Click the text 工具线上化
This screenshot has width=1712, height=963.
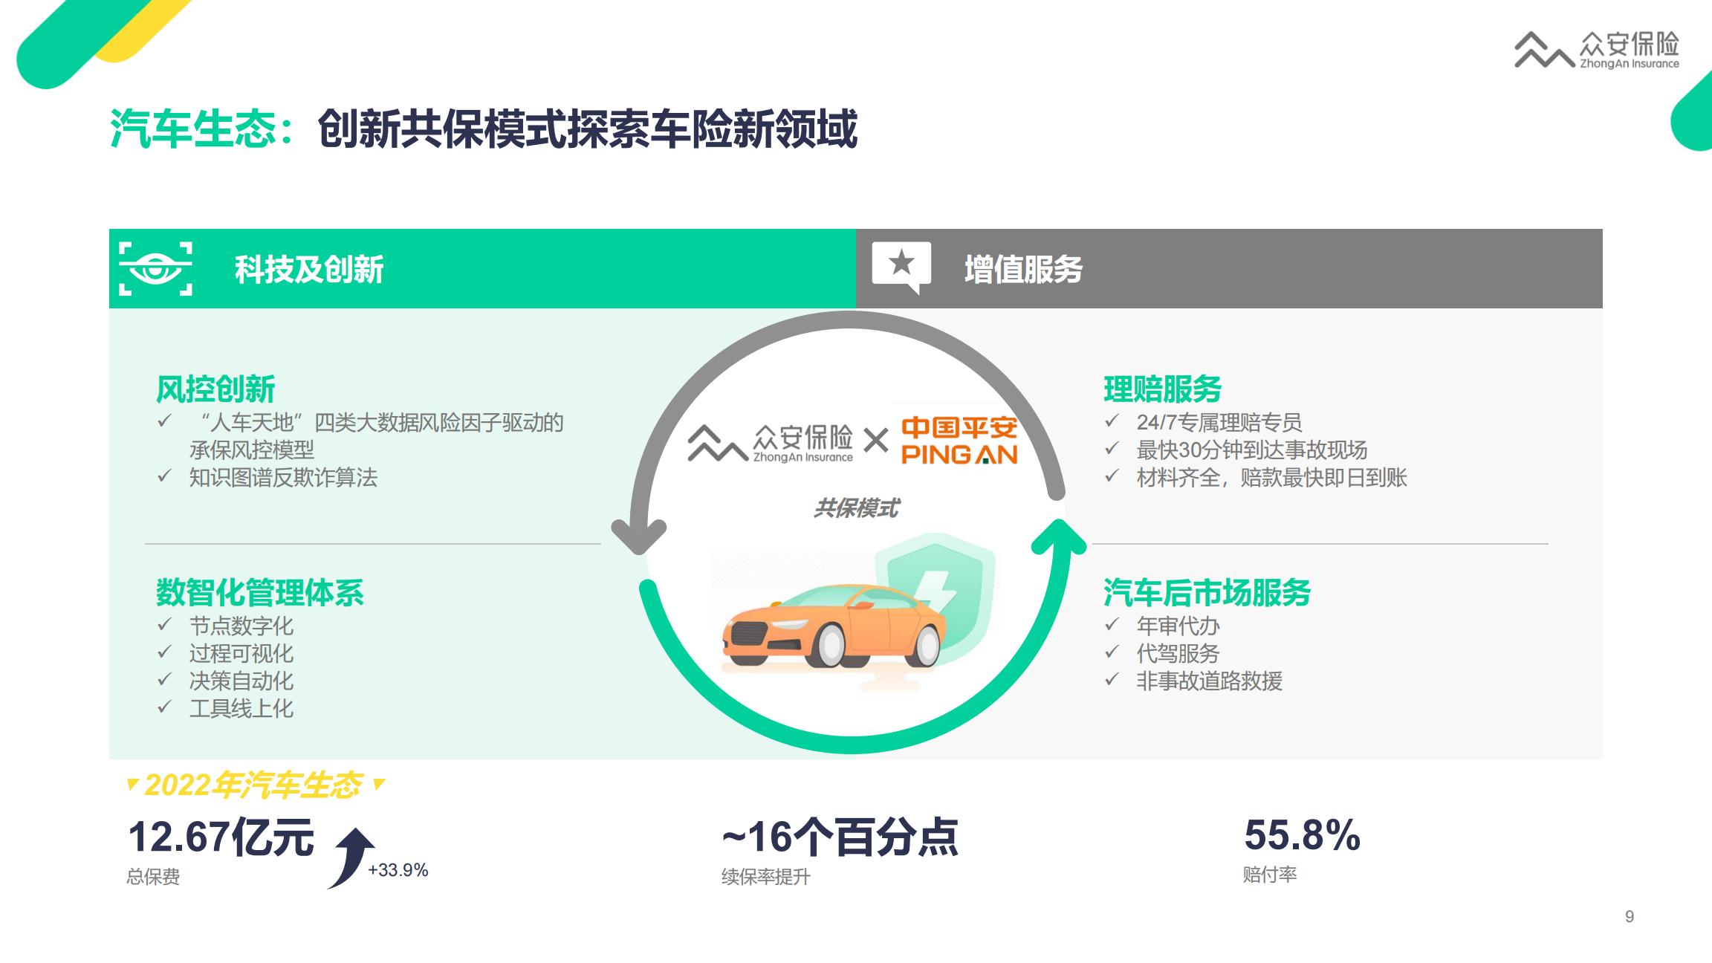click(x=241, y=708)
